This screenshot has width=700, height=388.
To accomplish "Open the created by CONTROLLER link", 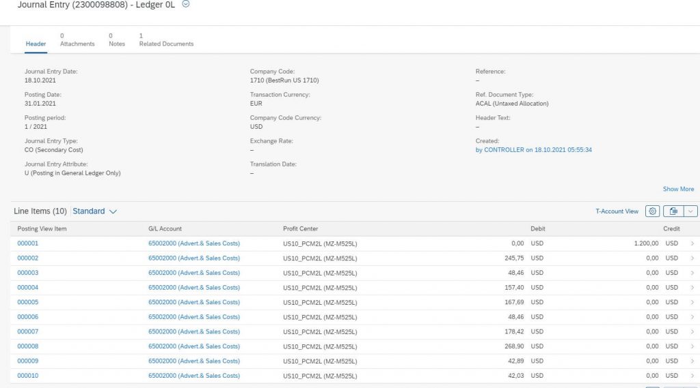I will (x=533, y=149).
